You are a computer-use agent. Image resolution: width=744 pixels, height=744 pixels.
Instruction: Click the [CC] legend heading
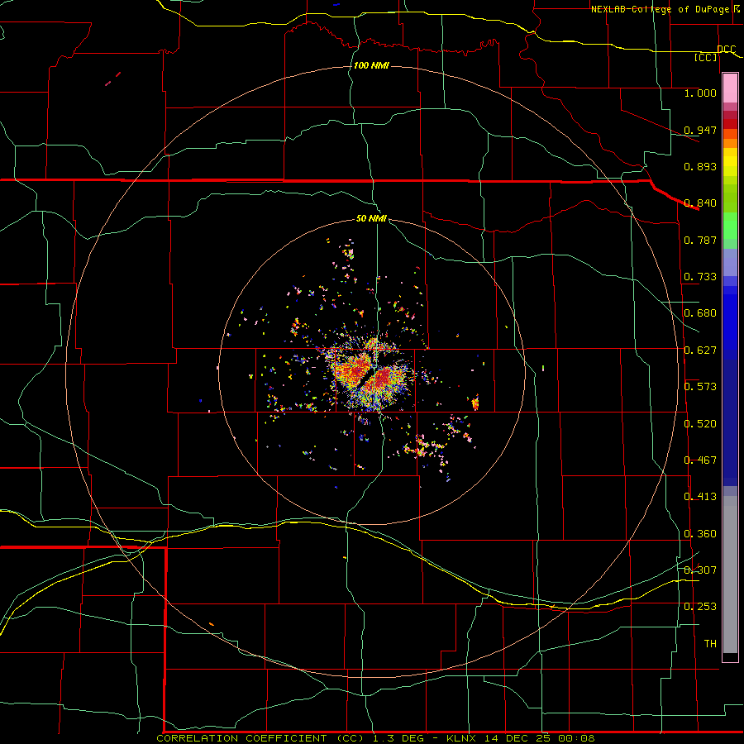706,57
